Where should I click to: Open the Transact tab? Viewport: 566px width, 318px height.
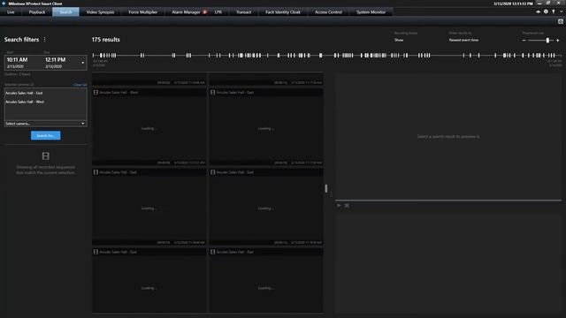[244, 11]
